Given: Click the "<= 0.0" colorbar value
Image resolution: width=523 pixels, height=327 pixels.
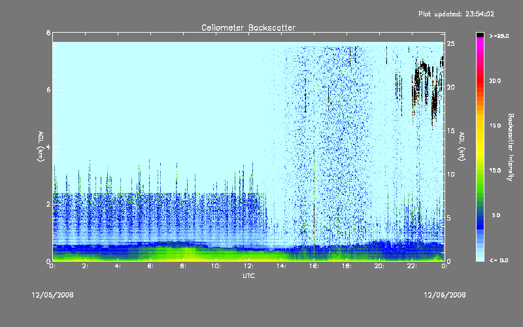Looking at the screenshot, I should (499, 260).
